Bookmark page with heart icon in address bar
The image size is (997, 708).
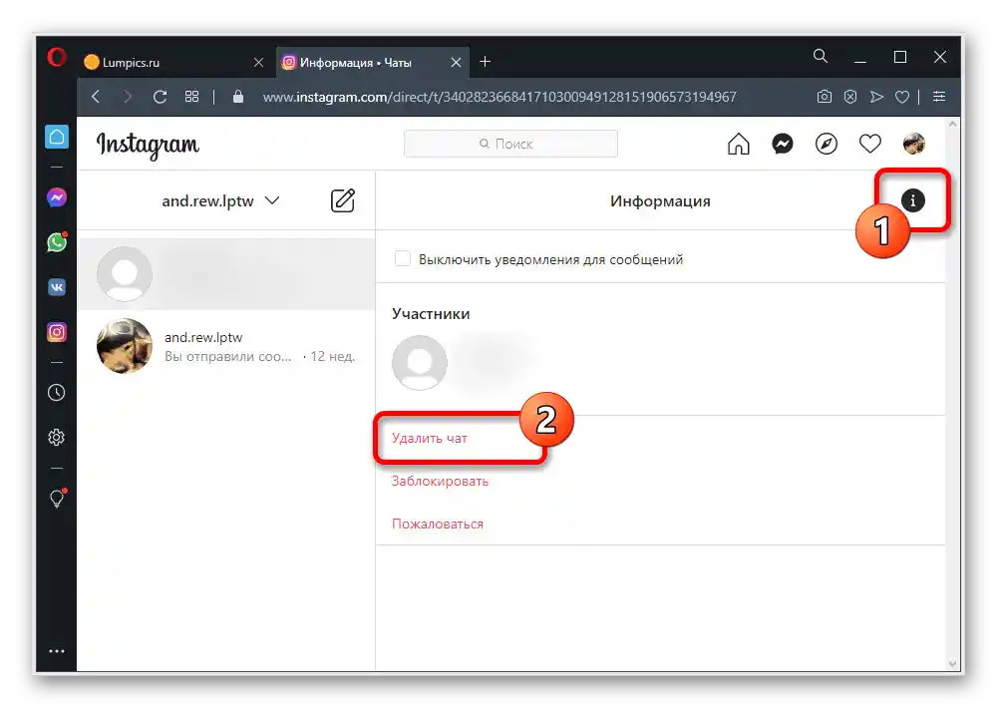pos(901,97)
